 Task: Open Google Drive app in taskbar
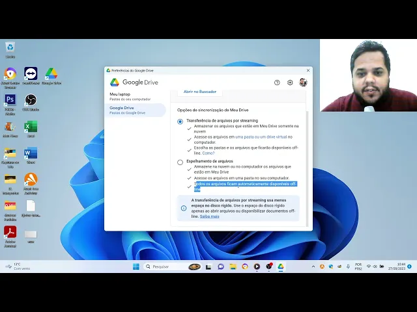[281, 266]
